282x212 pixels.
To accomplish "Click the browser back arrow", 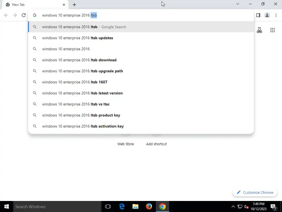I will tap(6, 15).
